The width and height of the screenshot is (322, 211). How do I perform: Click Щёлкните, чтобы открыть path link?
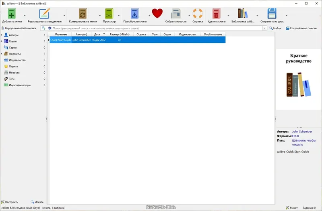tap(304, 142)
